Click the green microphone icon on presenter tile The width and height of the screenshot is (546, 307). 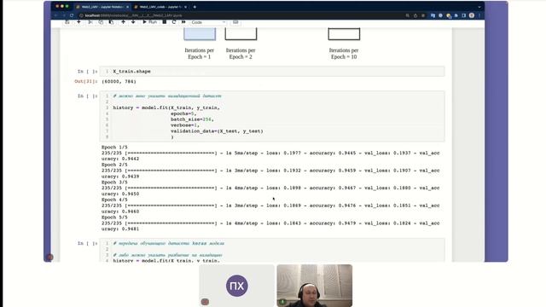click(x=282, y=302)
